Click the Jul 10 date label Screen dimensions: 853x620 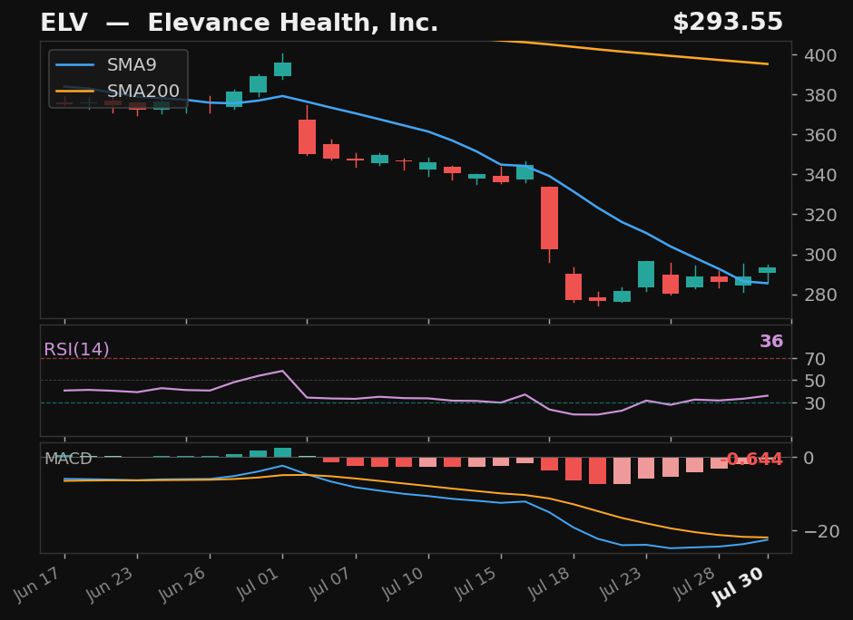point(401,585)
